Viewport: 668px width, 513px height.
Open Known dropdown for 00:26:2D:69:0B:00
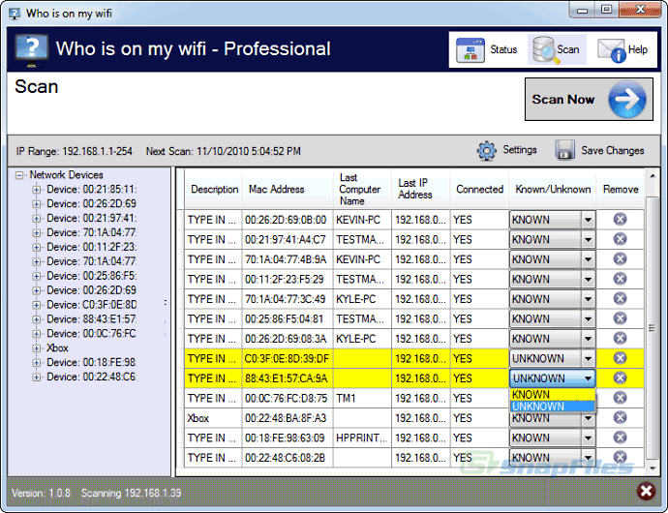tap(588, 220)
